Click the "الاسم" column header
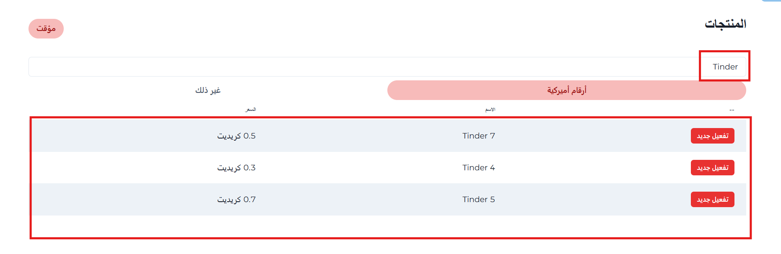This screenshot has height=254, width=781. (x=489, y=110)
